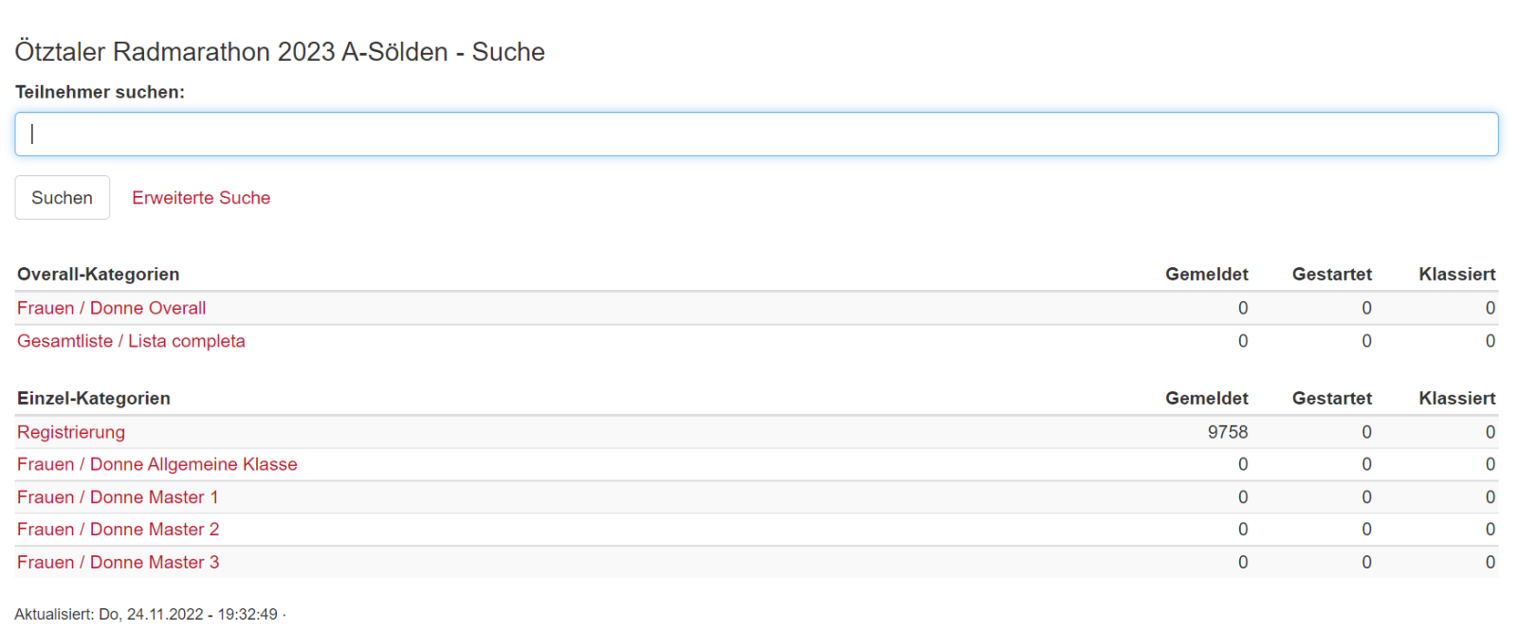Open Frauen / Donne Master 2
Viewport: 1517px width, 630px height.
pos(118,530)
